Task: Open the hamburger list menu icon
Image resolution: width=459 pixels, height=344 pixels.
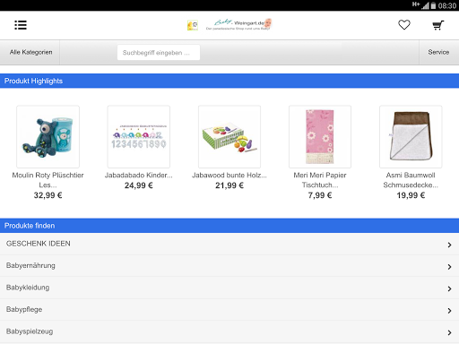Action: coord(21,25)
